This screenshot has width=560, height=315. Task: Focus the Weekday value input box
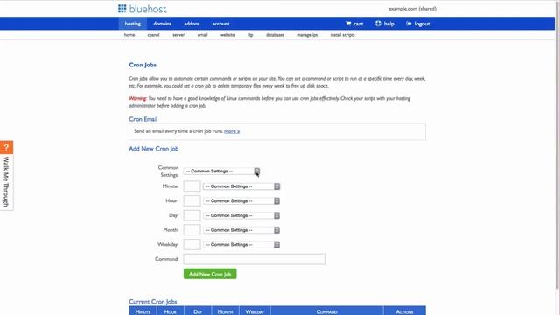tap(192, 245)
